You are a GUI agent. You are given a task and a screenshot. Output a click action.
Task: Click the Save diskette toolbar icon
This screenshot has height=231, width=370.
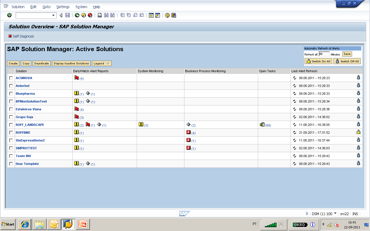pyautogui.click(x=67, y=15)
